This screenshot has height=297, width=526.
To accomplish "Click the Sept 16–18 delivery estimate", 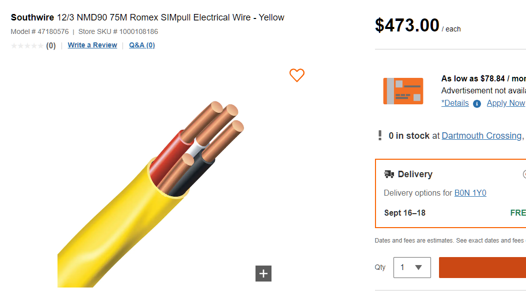I will [405, 213].
